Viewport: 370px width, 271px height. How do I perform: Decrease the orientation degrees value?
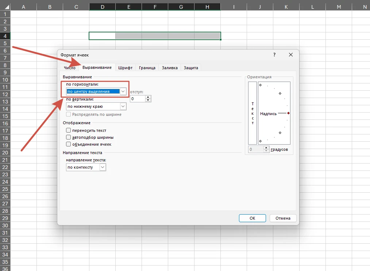[266, 151]
